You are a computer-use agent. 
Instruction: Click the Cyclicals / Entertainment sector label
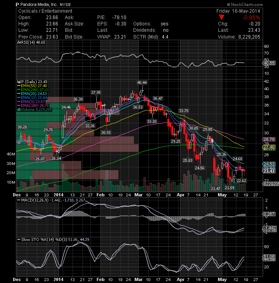pos(45,11)
